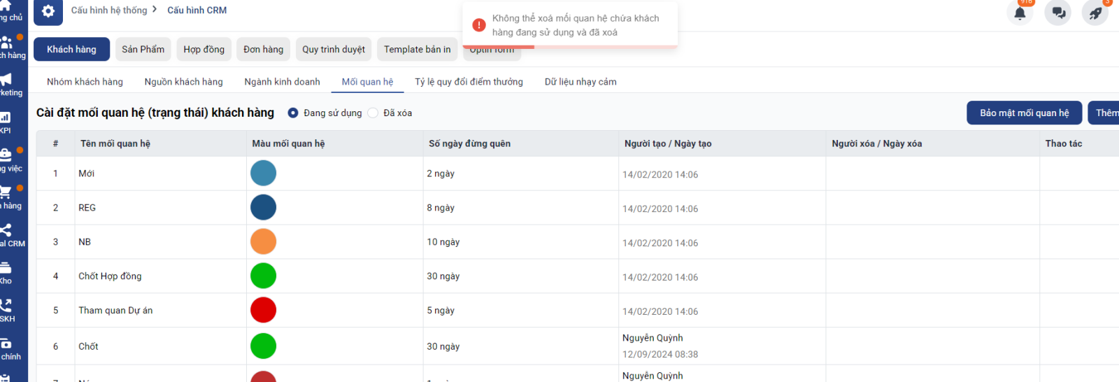The image size is (1119, 382).
Task: Open the notifications bell icon
Action: coord(1020,13)
